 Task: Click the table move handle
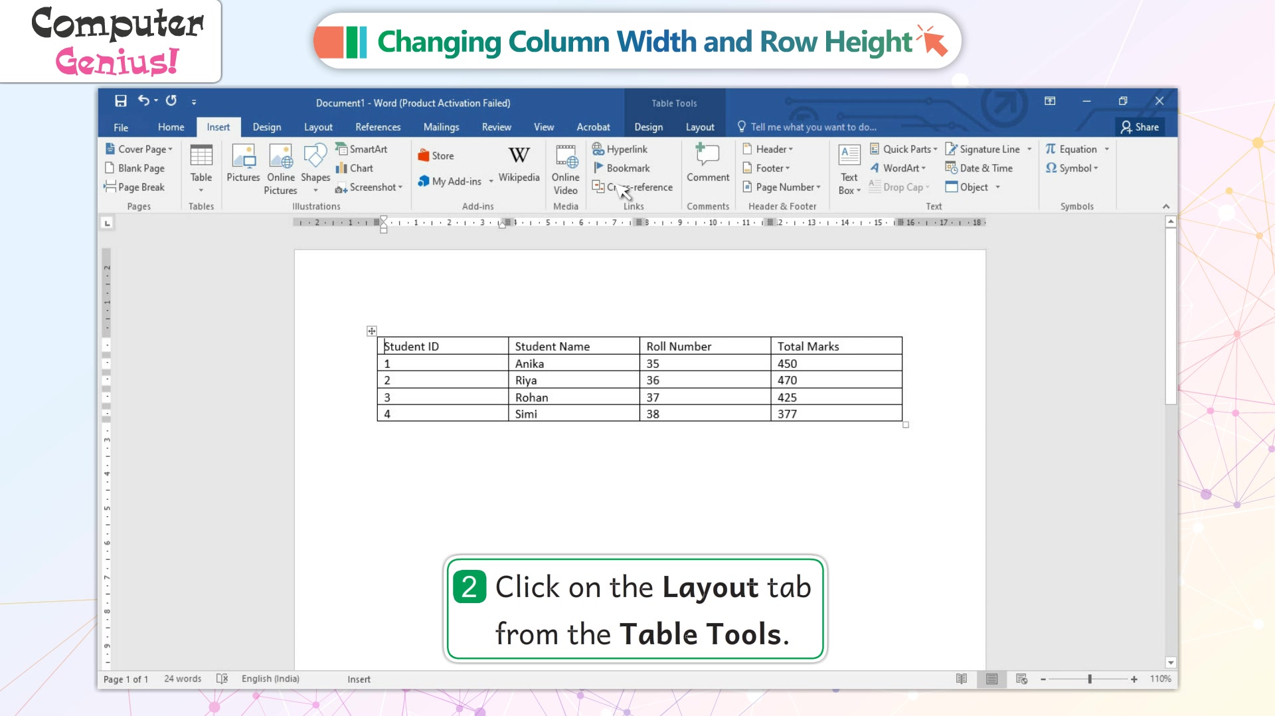coord(372,331)
